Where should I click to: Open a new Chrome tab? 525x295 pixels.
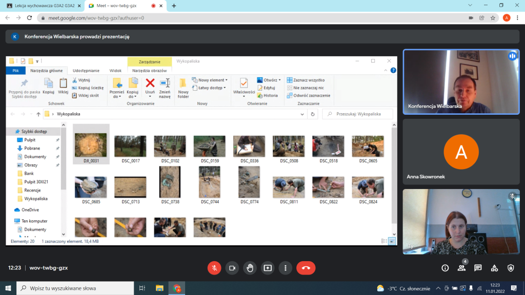tap(174, 6)
